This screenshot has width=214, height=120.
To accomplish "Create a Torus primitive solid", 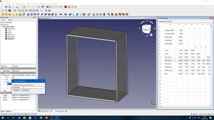I will coord(16,14).
